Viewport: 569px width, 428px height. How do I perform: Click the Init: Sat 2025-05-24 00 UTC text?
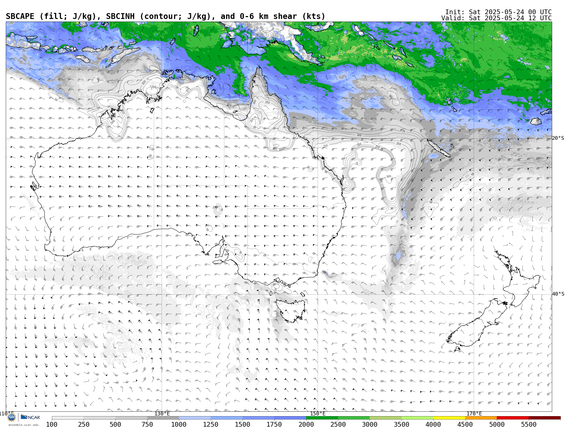point(498,12)
